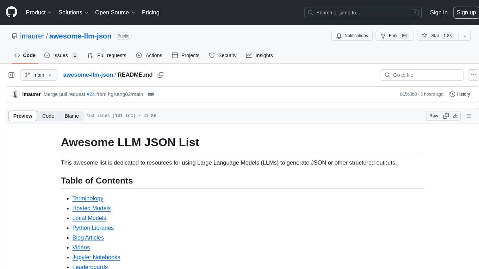
Task: Click the 1.8k star count
Action: (447, 36)
